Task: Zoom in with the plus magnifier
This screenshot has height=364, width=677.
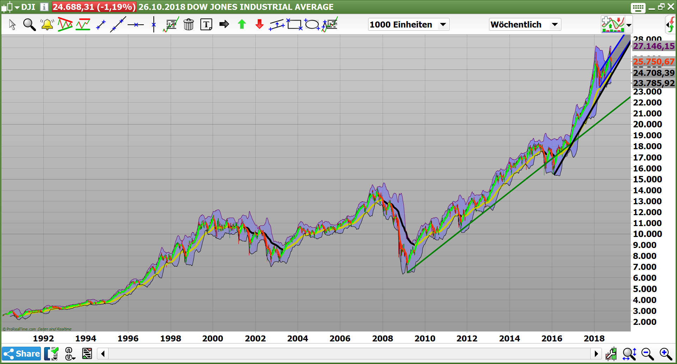Action: pyautogui.click(x=666, y=353)
